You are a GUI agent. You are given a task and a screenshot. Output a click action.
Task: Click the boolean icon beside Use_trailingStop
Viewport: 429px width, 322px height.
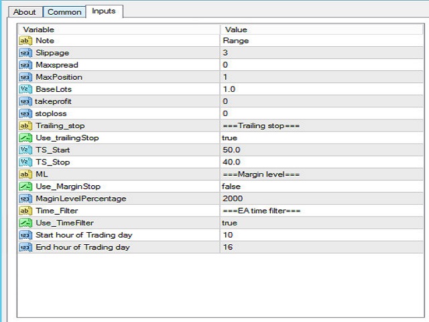coord(26,138)
